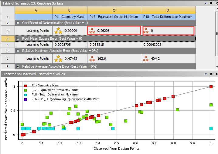Select column C header
Screen dimensions: 218x154
114,11
